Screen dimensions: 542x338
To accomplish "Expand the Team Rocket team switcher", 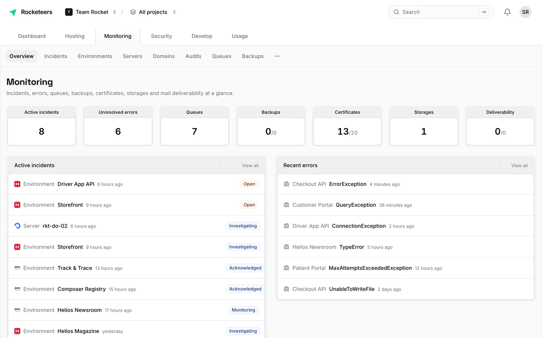I will point(114,12).
